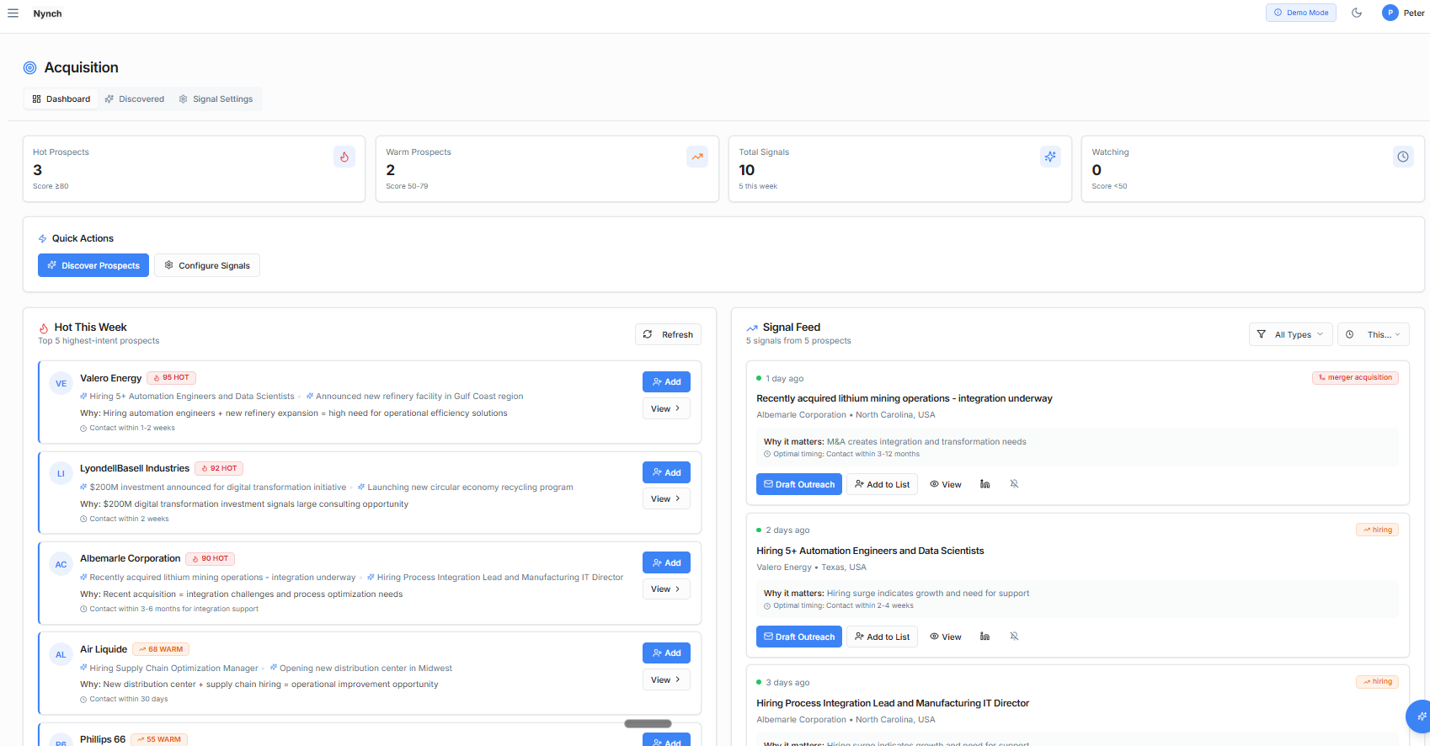
Task: Open the All Types filter dropdown
Action: (x=1290, y=334)
